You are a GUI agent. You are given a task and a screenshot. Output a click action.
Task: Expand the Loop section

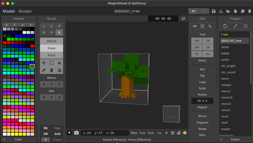pyautogui.click(x=202, y=82)
